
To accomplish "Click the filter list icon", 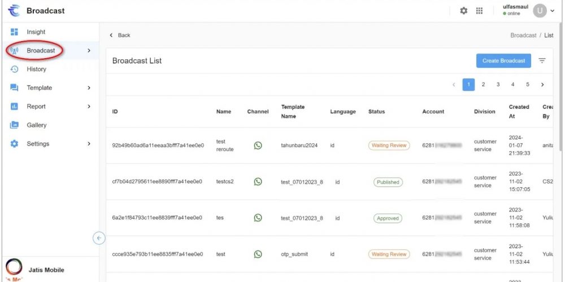I will pyautogui.click(x=542, y=61).
